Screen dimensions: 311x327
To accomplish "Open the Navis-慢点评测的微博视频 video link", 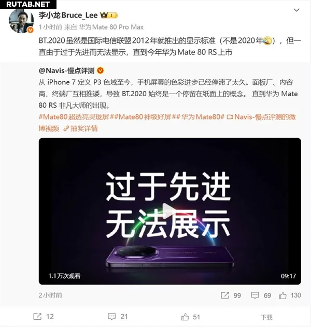I will click(167, 123).
